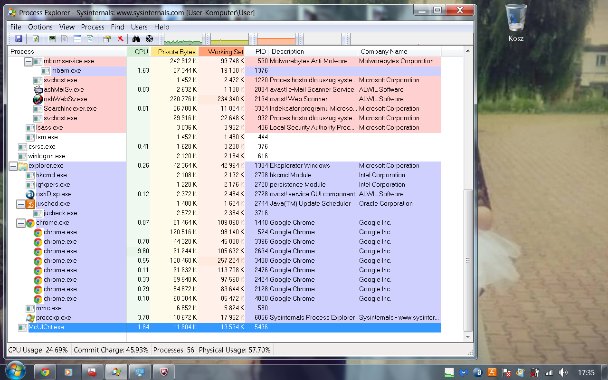Click the red X Kill Process icon
Screen dimensions: 608x380
click(x=120, y=39)
